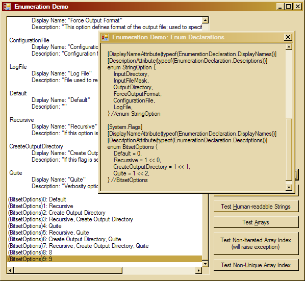Click the "Default" heading in main list
Viewport: 305px width, 281px height.
pyautogui.click(x=18, y=93)
